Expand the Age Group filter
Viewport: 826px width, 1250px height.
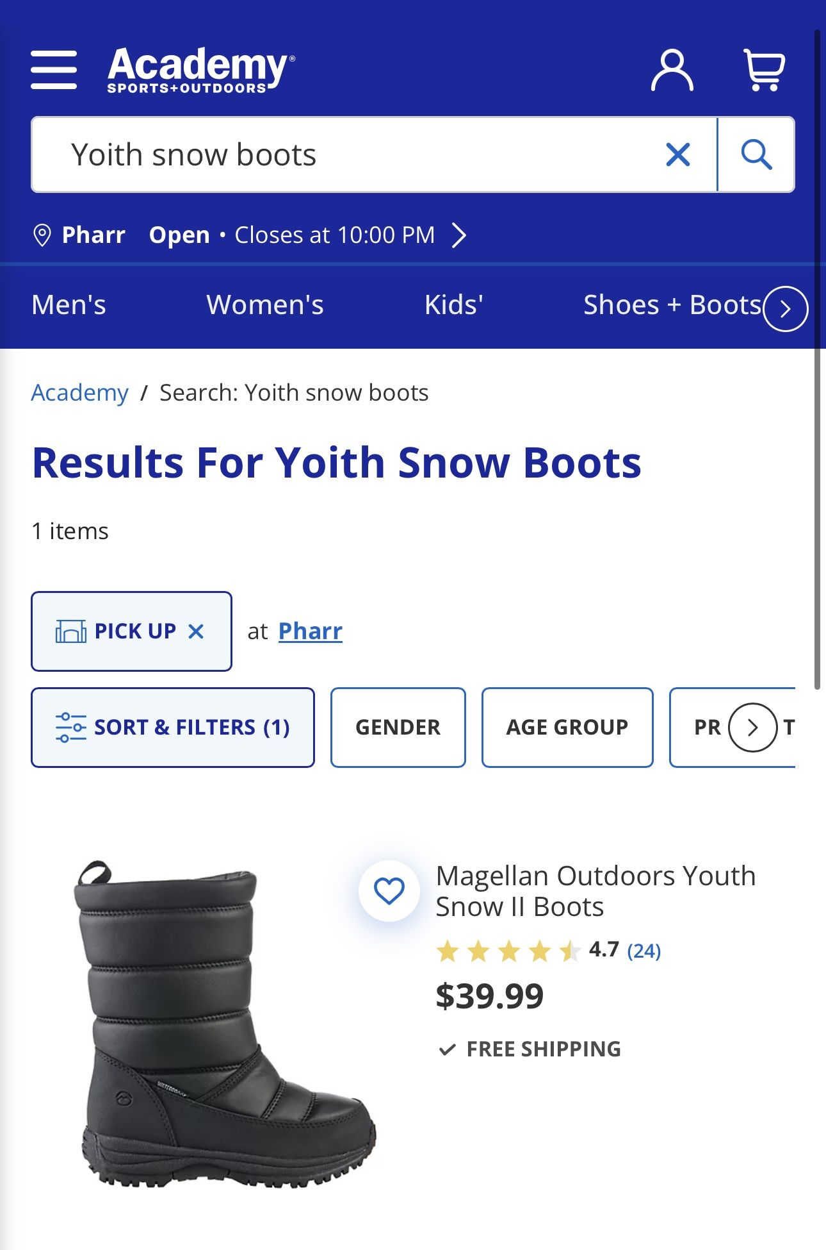pyautogui.click(x=567, y=728)
